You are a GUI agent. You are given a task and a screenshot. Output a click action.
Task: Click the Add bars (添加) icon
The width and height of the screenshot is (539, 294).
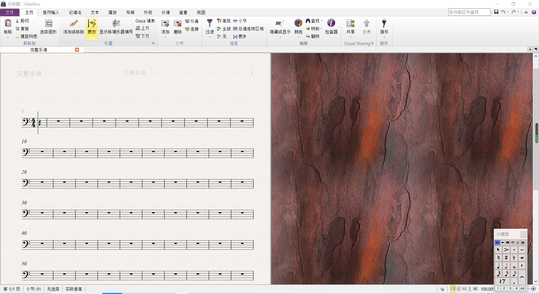(x=165, y=23)
